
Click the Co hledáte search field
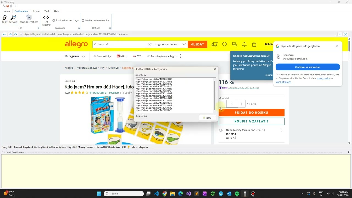120,44
